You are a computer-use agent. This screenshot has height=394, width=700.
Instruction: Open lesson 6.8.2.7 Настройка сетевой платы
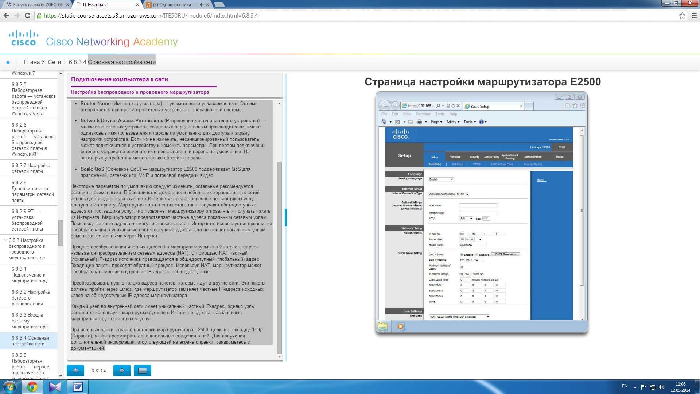coord(31,168)
